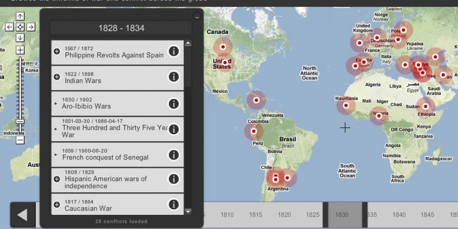Click the 1828 - 1834 date range header
This screenshot has width=458, height=229.
(x=121, y=28)
